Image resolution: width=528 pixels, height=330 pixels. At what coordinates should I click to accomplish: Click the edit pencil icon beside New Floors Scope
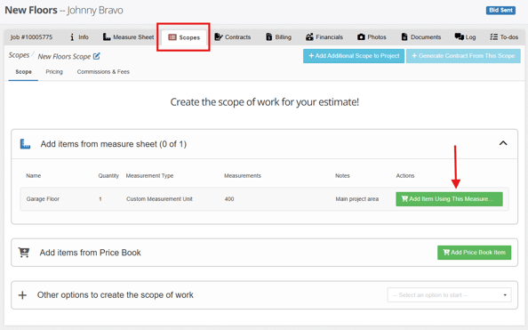[97, 56]
